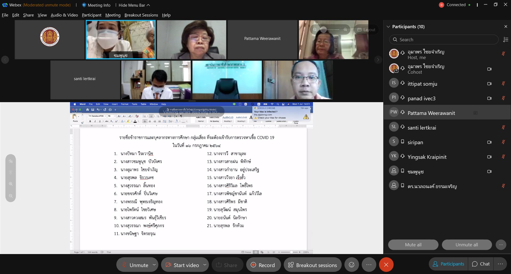Image resolution: width=511 pixels, height=274 pixels.
Task: Click siripan's video camera icon
Action: point(489,142)
